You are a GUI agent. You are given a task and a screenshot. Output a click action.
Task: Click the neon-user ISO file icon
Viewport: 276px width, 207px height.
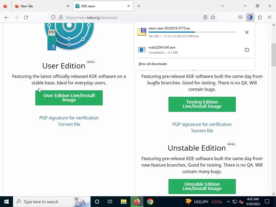(142, 32)
